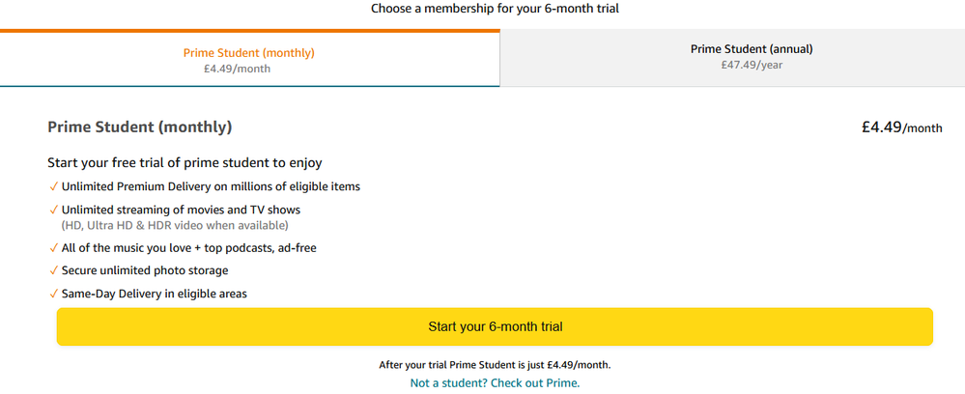
Task: Click the checkmark beside Unlimited streaming of movies
Action: point(52,210)
